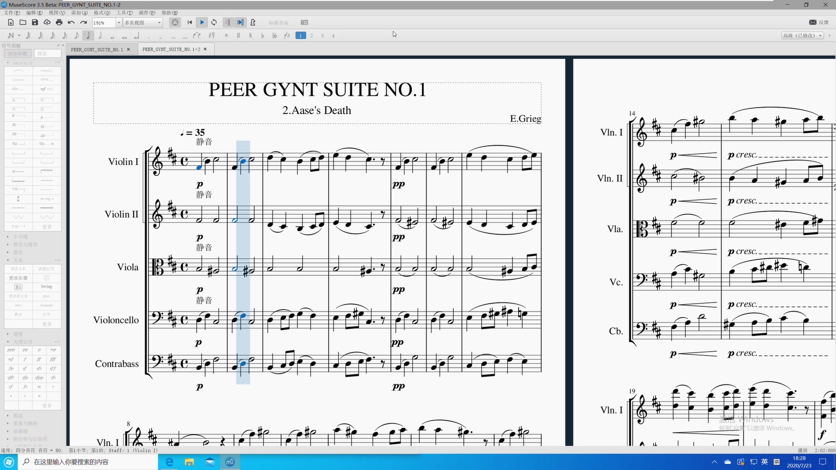This screenshot has height=470, width=836.
Task: Select voice 2 button
Action: [x=311, y=36]
